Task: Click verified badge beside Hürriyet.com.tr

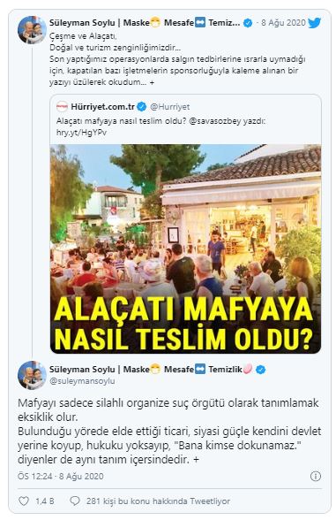Action: [x=141, y=107]
